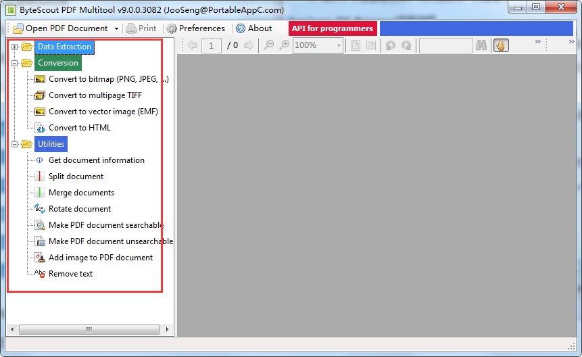Click the Split document icon
This screenshot has height=357, width=582.
click(x=40, y=176)
